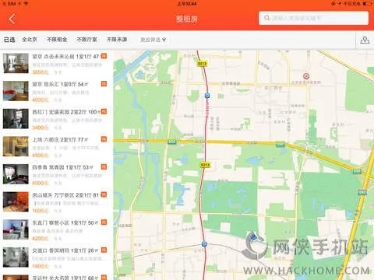Click orange badge on the 四季青 53㎡ row

coord(104,166)
